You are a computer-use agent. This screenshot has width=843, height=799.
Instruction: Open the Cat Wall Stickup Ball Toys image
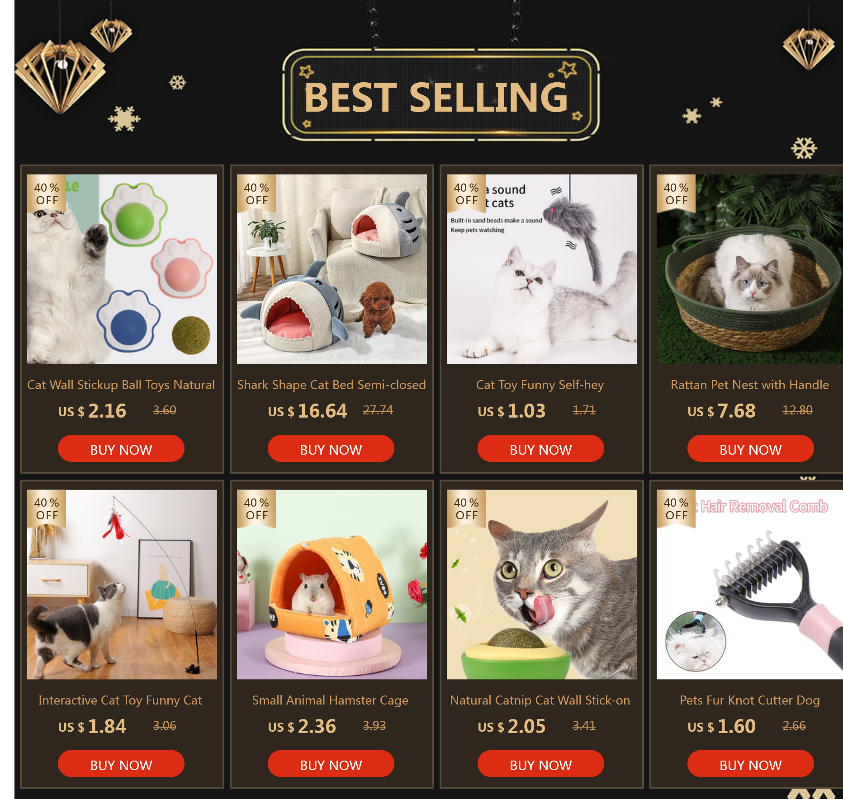click(122, 269)
